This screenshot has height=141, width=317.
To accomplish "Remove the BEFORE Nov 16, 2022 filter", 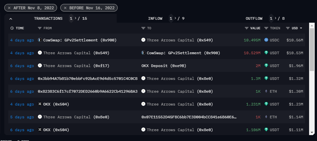I will point(65,8).
